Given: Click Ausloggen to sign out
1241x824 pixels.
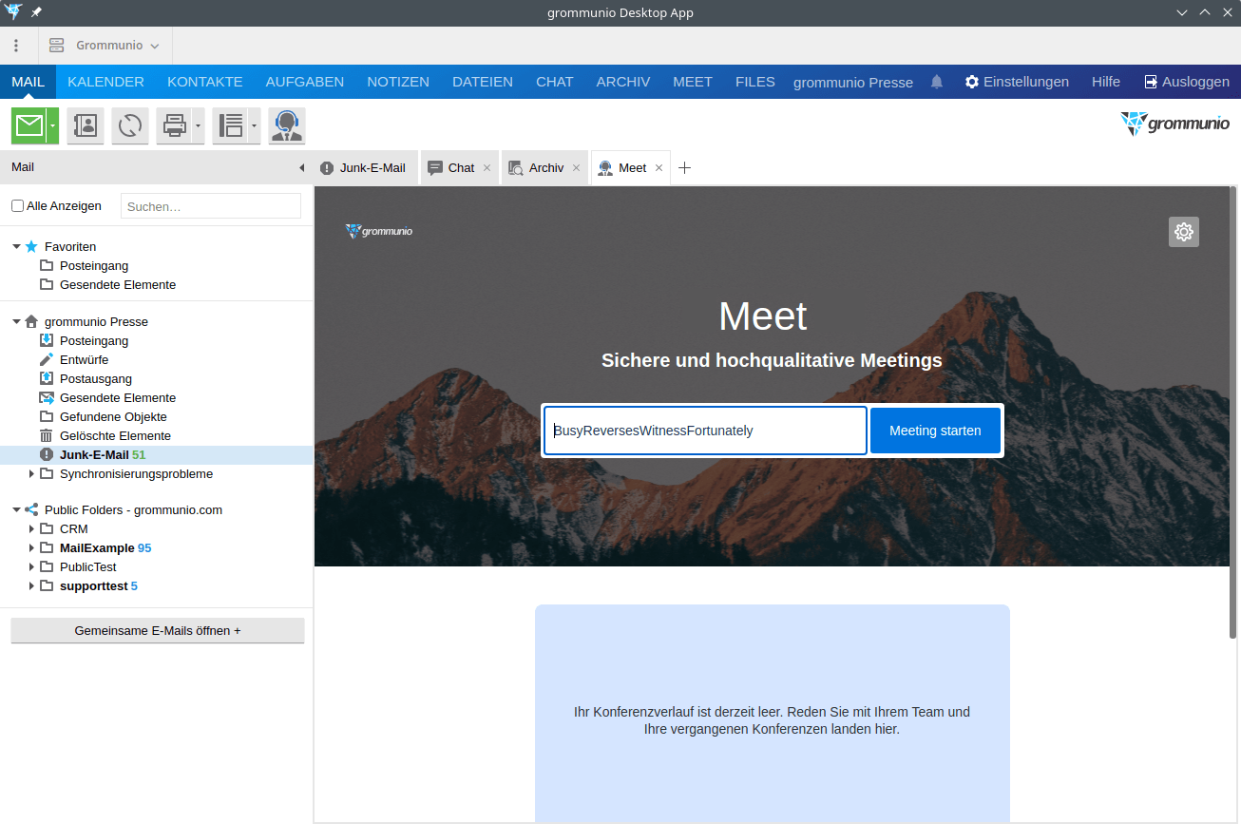Looking at the screenshot, I should point(1187,82).
